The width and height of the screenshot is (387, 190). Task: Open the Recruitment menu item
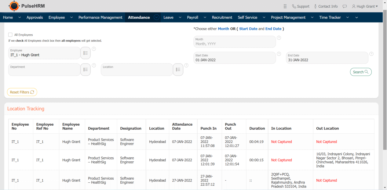coord(222,17)
